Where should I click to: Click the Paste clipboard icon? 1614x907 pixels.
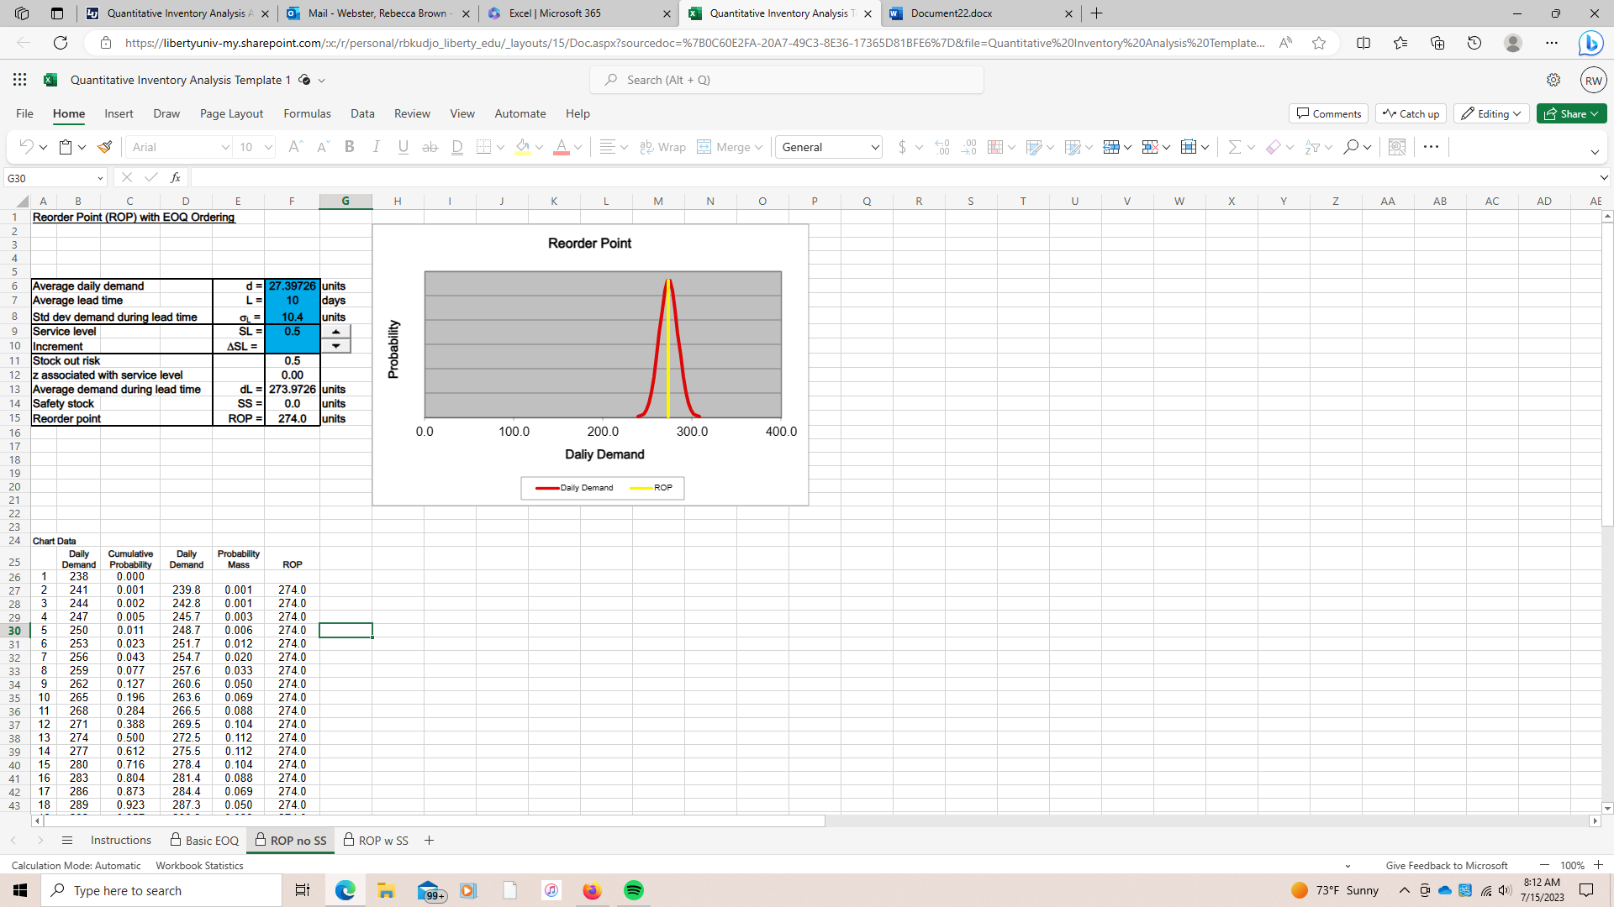66,147
